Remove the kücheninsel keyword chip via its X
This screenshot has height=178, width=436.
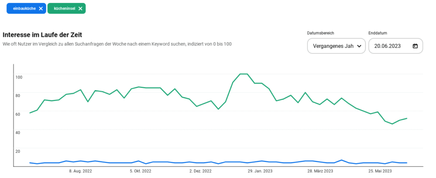tap(80, 8)
